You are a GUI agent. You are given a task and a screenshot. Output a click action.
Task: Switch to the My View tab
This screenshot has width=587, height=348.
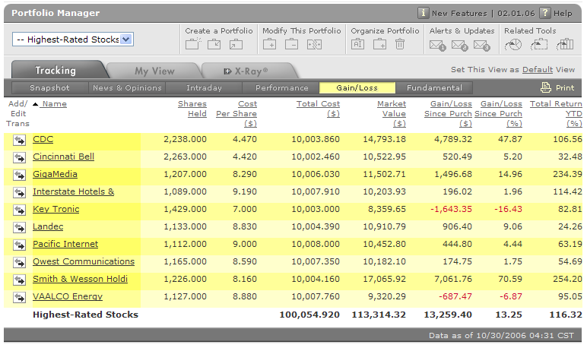click(154, 71)
